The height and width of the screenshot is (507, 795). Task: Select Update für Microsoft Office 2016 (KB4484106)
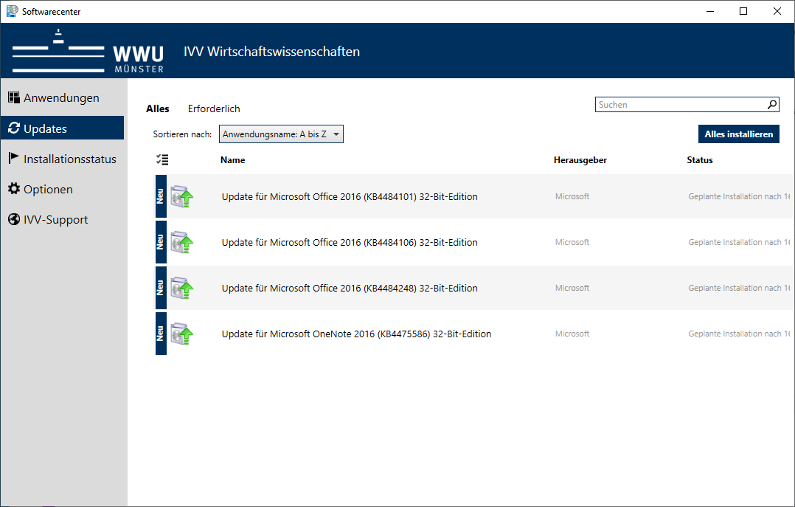[x=350, y=243]
